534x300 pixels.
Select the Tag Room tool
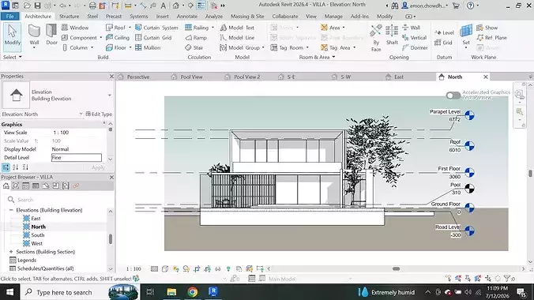287,47
